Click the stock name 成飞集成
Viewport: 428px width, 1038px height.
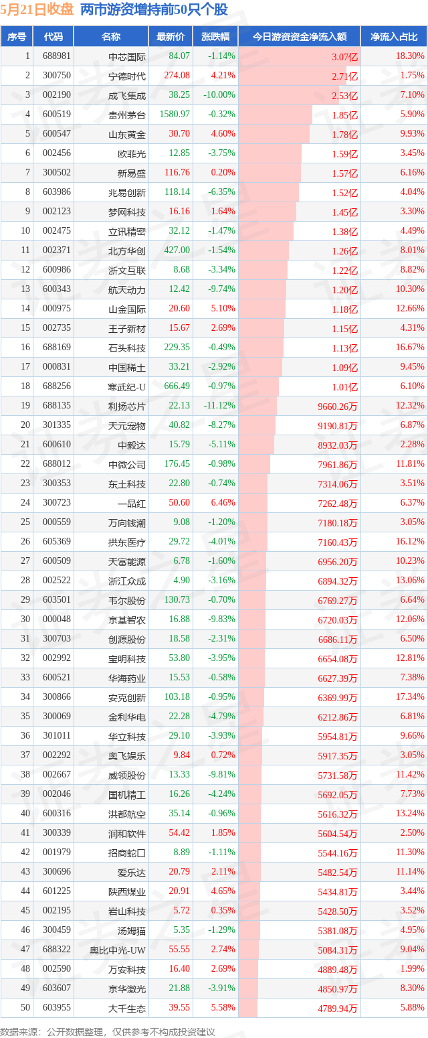coord(127,95)
